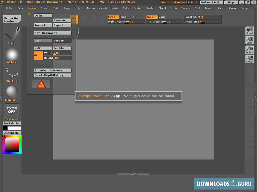Expand the Stroke dropdown label
This screenshot has width=257, height=192.
[x=12, y=81]
